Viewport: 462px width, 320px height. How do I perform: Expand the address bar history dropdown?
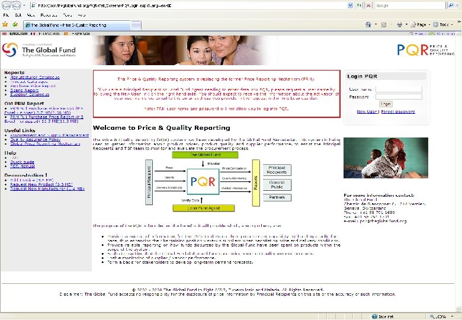[x=350, y=5]
